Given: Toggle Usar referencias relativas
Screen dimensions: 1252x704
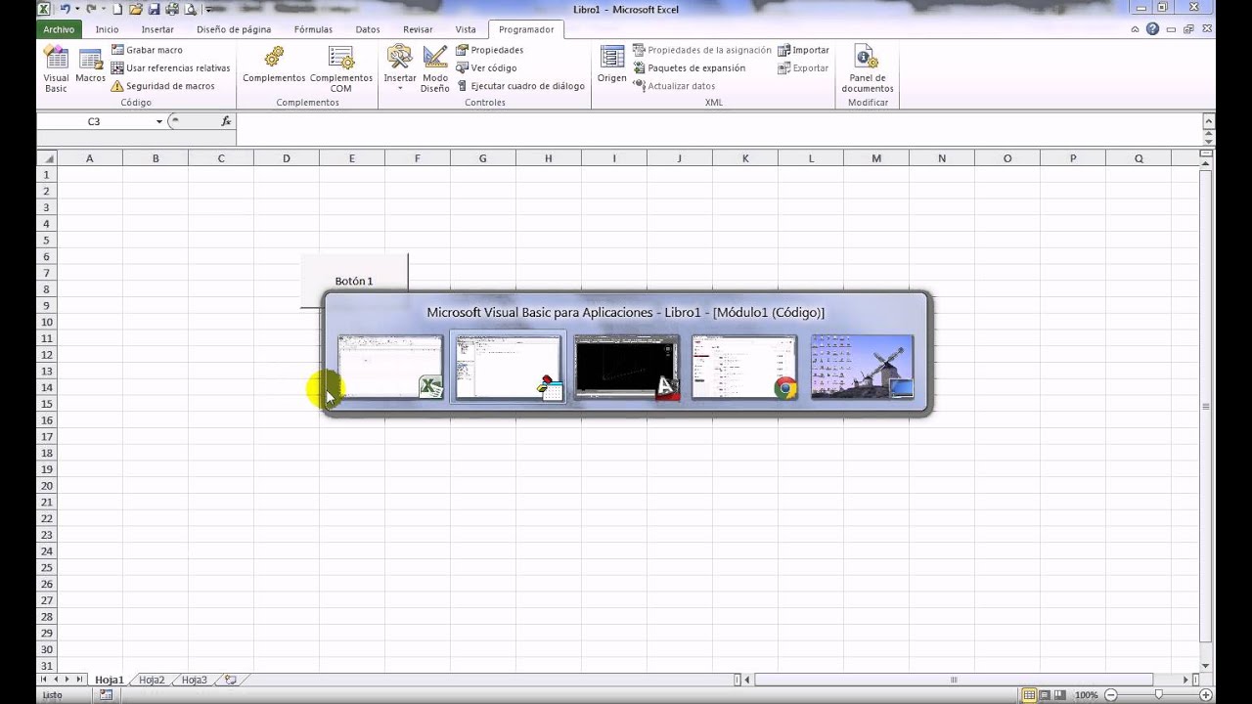Looking at the screenshot, I should [170, 68].
